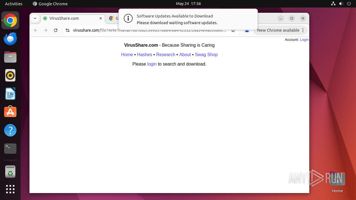Click Chrome back navigation arrow

click(36, 30)
